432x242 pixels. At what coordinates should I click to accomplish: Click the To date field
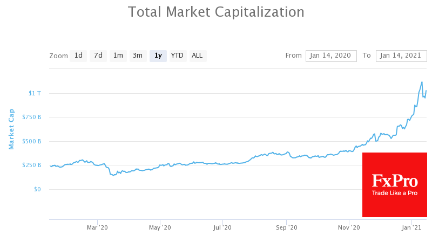pos(401,56)
